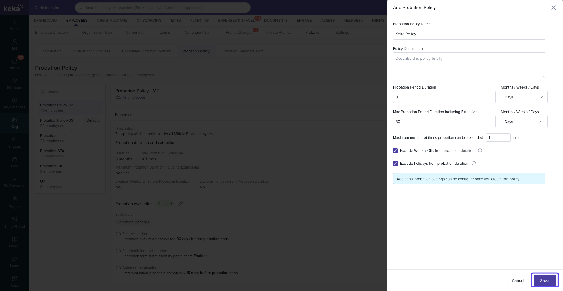
Task: Uncheck Exclude holidays from probation duration
Action: point(395,164)
